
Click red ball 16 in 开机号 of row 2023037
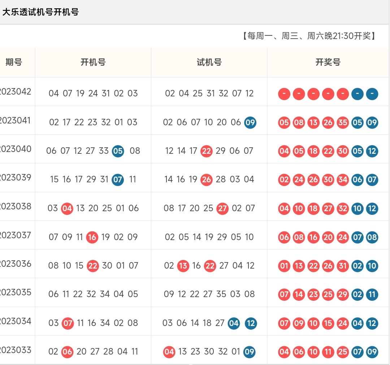[x=92, y=237]
